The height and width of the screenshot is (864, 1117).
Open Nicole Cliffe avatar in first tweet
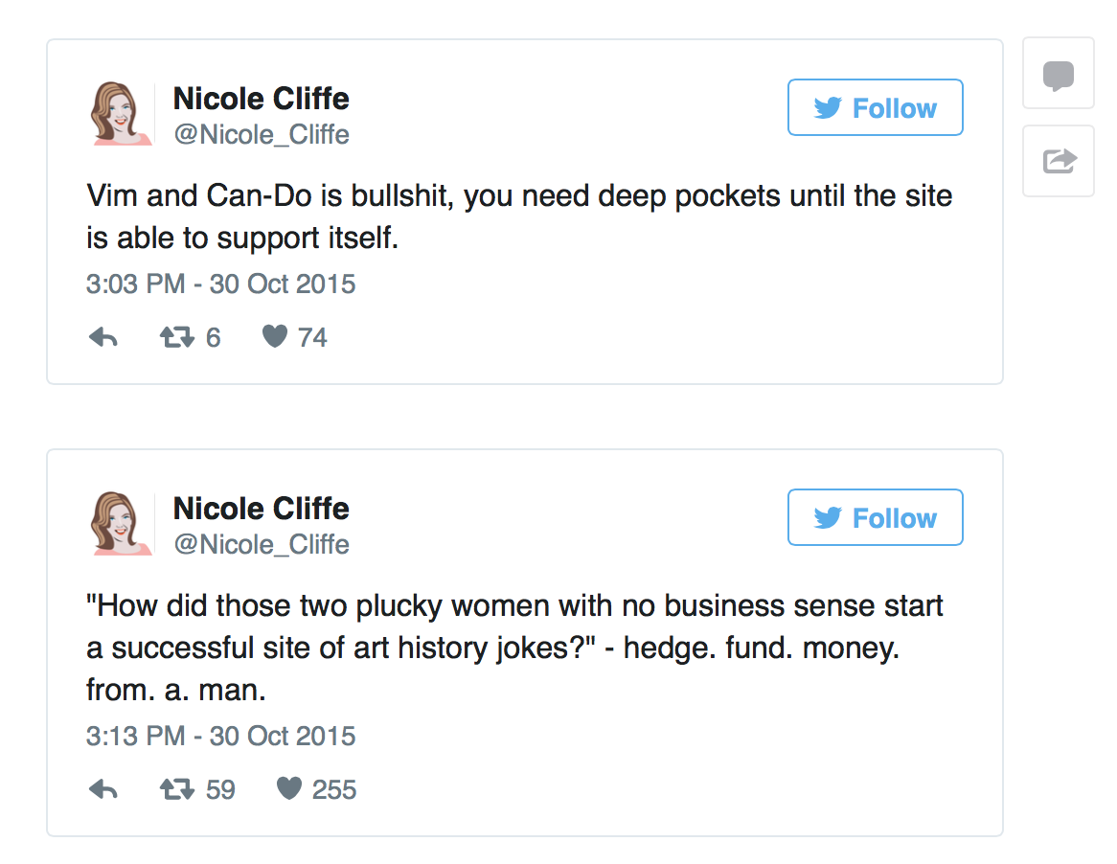[121, 114]
